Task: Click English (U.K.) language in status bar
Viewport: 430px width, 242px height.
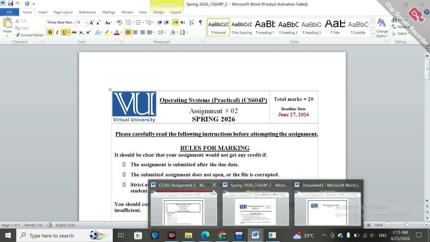Action: tap(66, 225)
